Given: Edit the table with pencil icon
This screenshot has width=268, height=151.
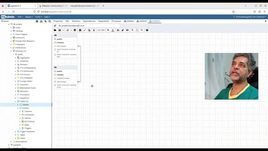Looking at the screenshot, I should (85, 30).
